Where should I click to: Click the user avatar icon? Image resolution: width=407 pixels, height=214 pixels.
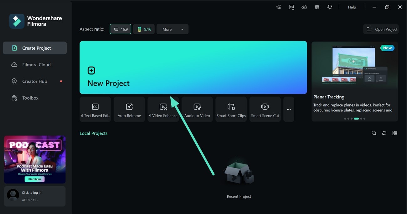[x=13, y=195]
